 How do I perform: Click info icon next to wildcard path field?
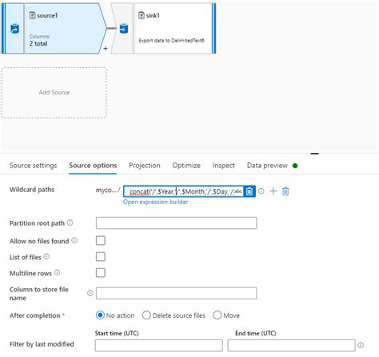(261, 191)
